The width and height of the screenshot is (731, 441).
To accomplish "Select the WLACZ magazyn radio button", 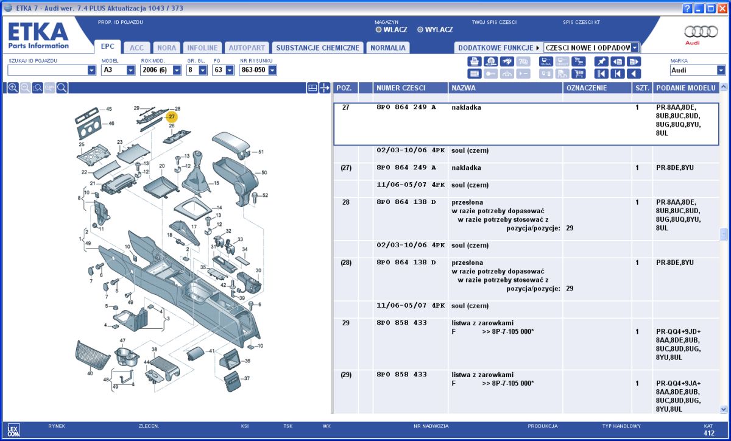I will (x=378, y=29).
